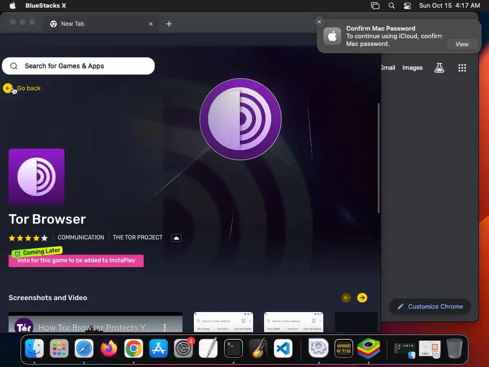This screenshot has height=367, width=489.
Task: Click the Customize Chrome button
Action: click(x=430, y=306)
